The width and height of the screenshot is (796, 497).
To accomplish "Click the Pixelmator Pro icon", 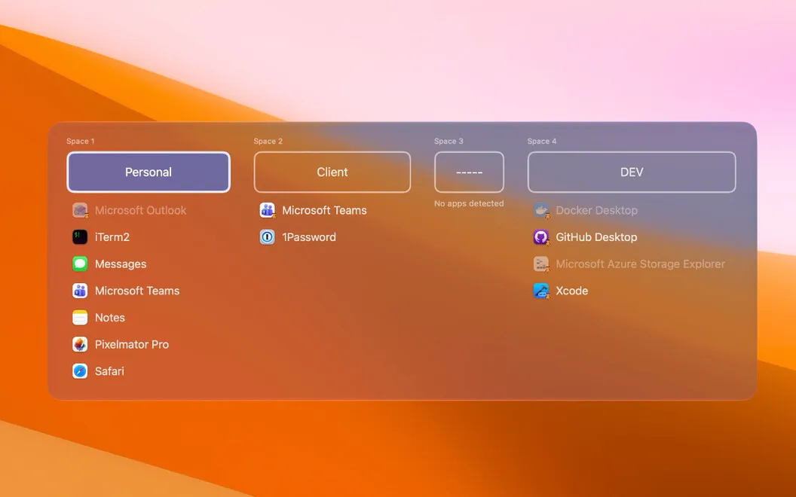I will 80,344.
